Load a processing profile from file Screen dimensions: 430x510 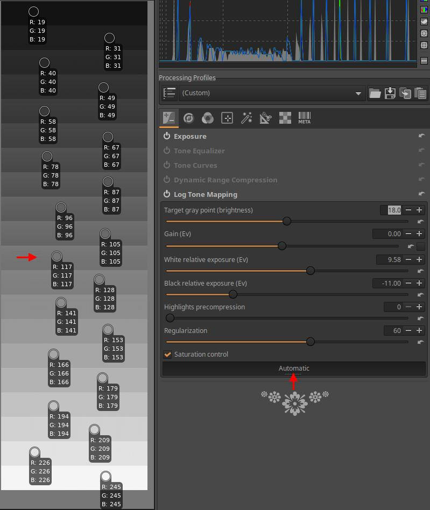coord(375,93)
